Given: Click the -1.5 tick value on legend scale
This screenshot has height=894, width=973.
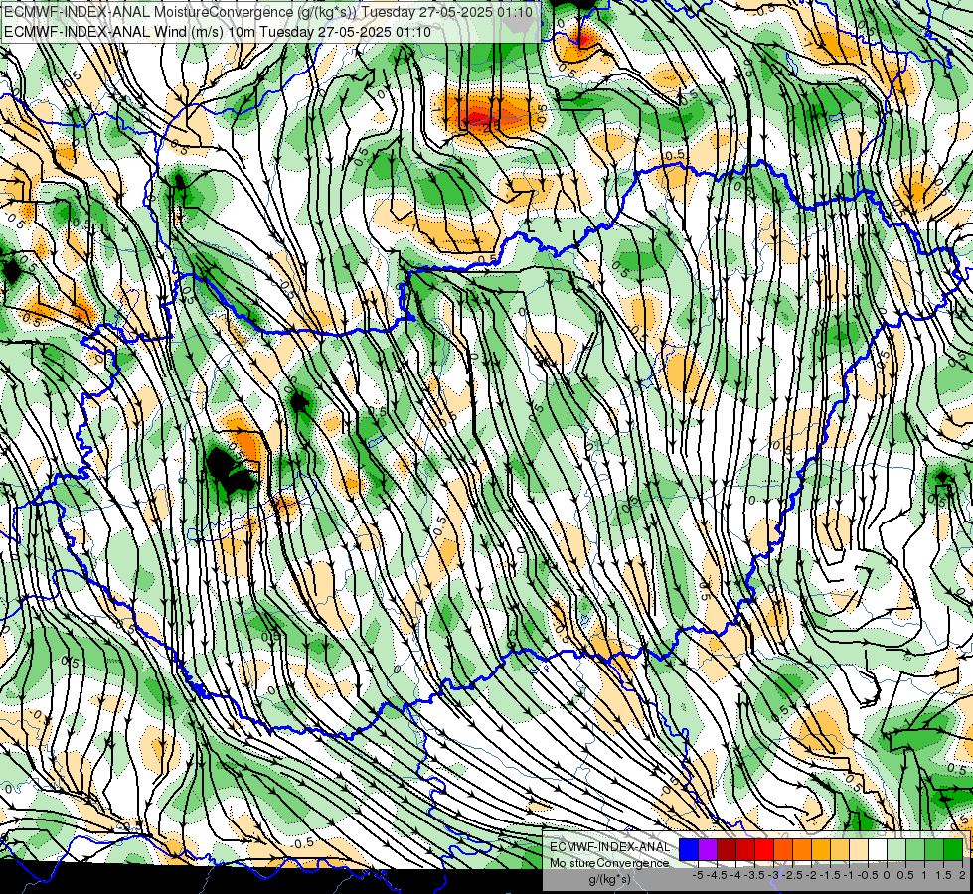Looking at the screenshot, I should (830, 875).
